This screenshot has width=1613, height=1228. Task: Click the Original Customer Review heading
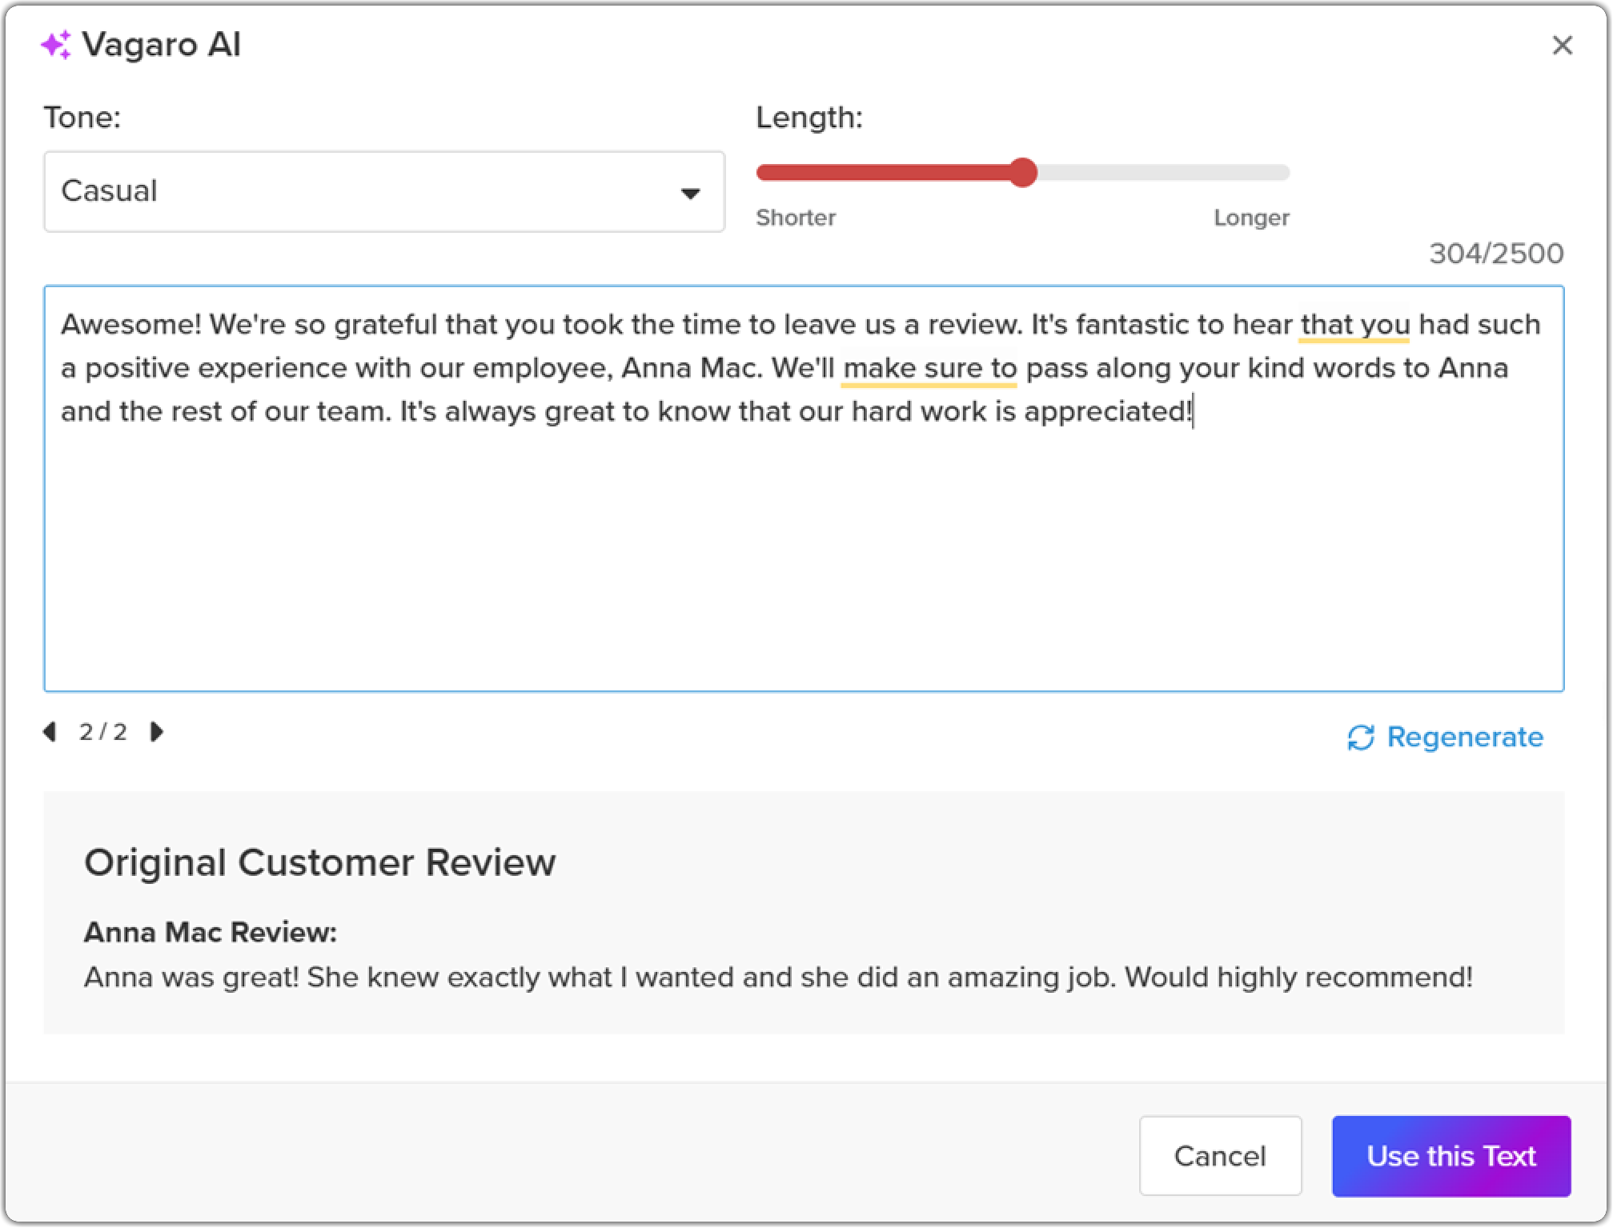[x=320, y=862]
